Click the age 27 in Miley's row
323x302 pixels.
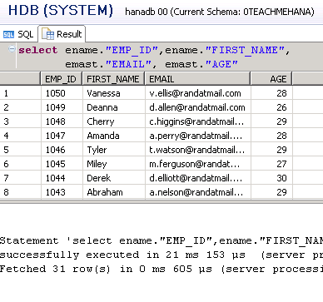(x=281, y=164)
